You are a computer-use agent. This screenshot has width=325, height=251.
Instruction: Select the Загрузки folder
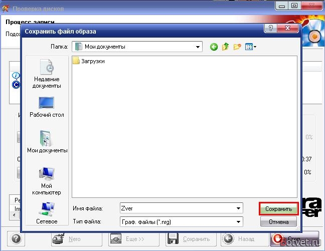coord(89,61)
